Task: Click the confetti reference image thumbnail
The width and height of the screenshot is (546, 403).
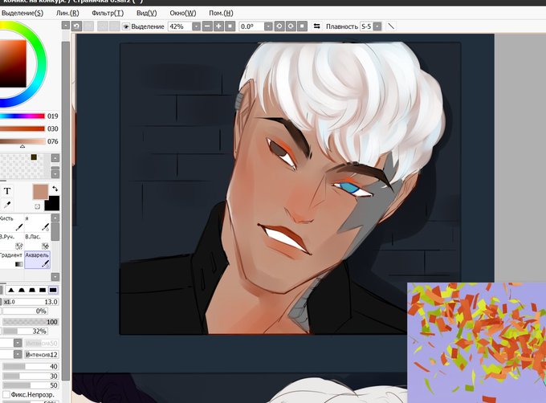Action: 477,343
